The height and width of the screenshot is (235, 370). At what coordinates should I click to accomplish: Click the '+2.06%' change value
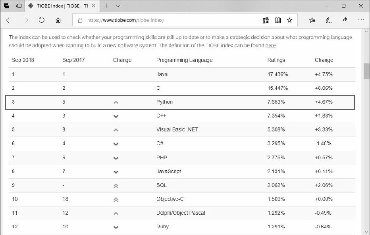click(324, 185)
